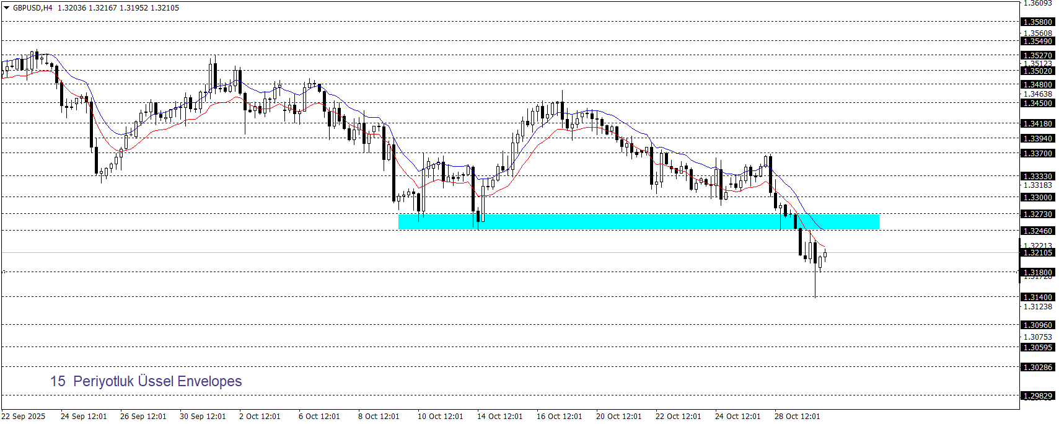Click the 2 Oct 12:01 time label
Image resolution: width=1059 pixels, height=424 pixels.
[x=260, y=417]
